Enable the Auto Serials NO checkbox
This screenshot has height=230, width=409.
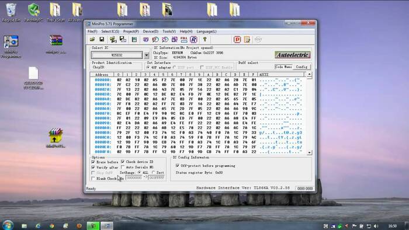tap(123, 167)
